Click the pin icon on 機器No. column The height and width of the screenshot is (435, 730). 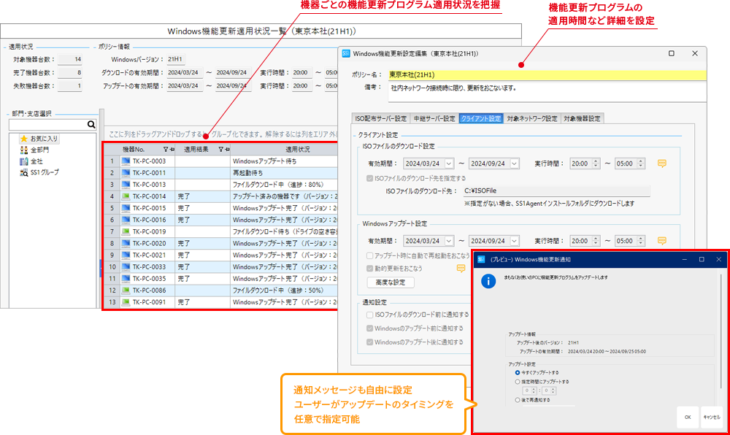point(172,150)
